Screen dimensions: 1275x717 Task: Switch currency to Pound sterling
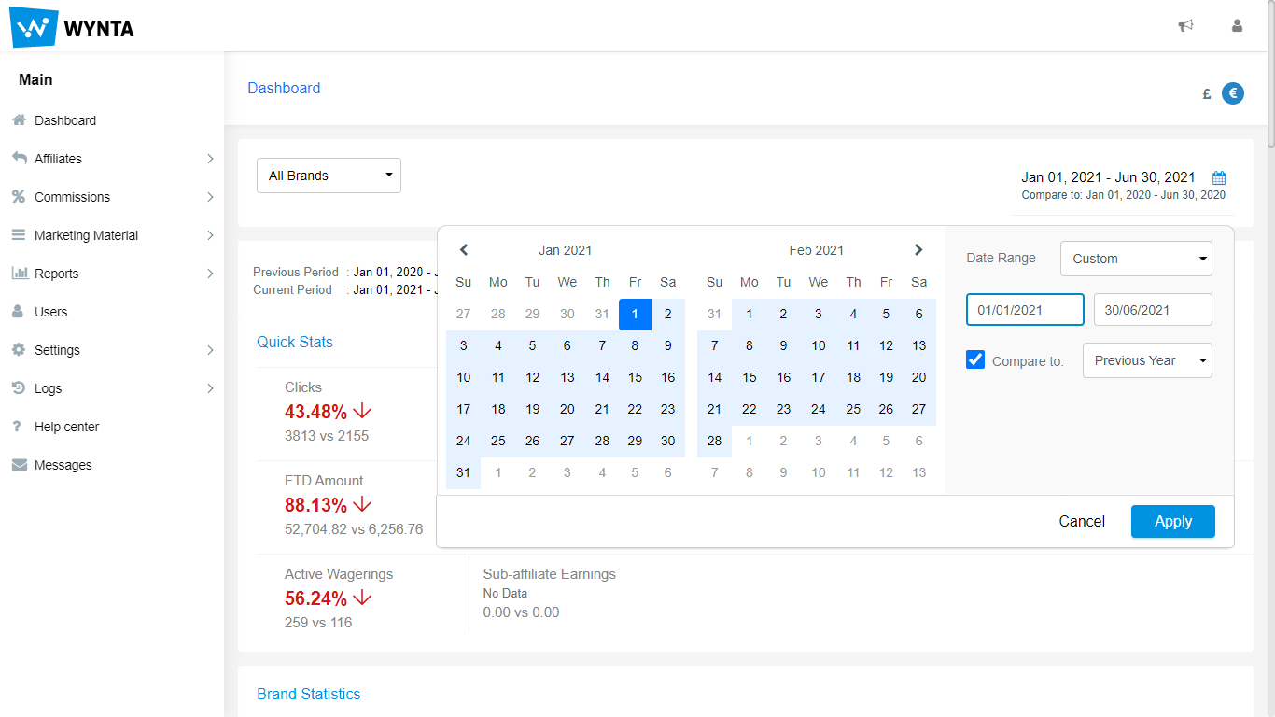click(x=1207, y=93)
